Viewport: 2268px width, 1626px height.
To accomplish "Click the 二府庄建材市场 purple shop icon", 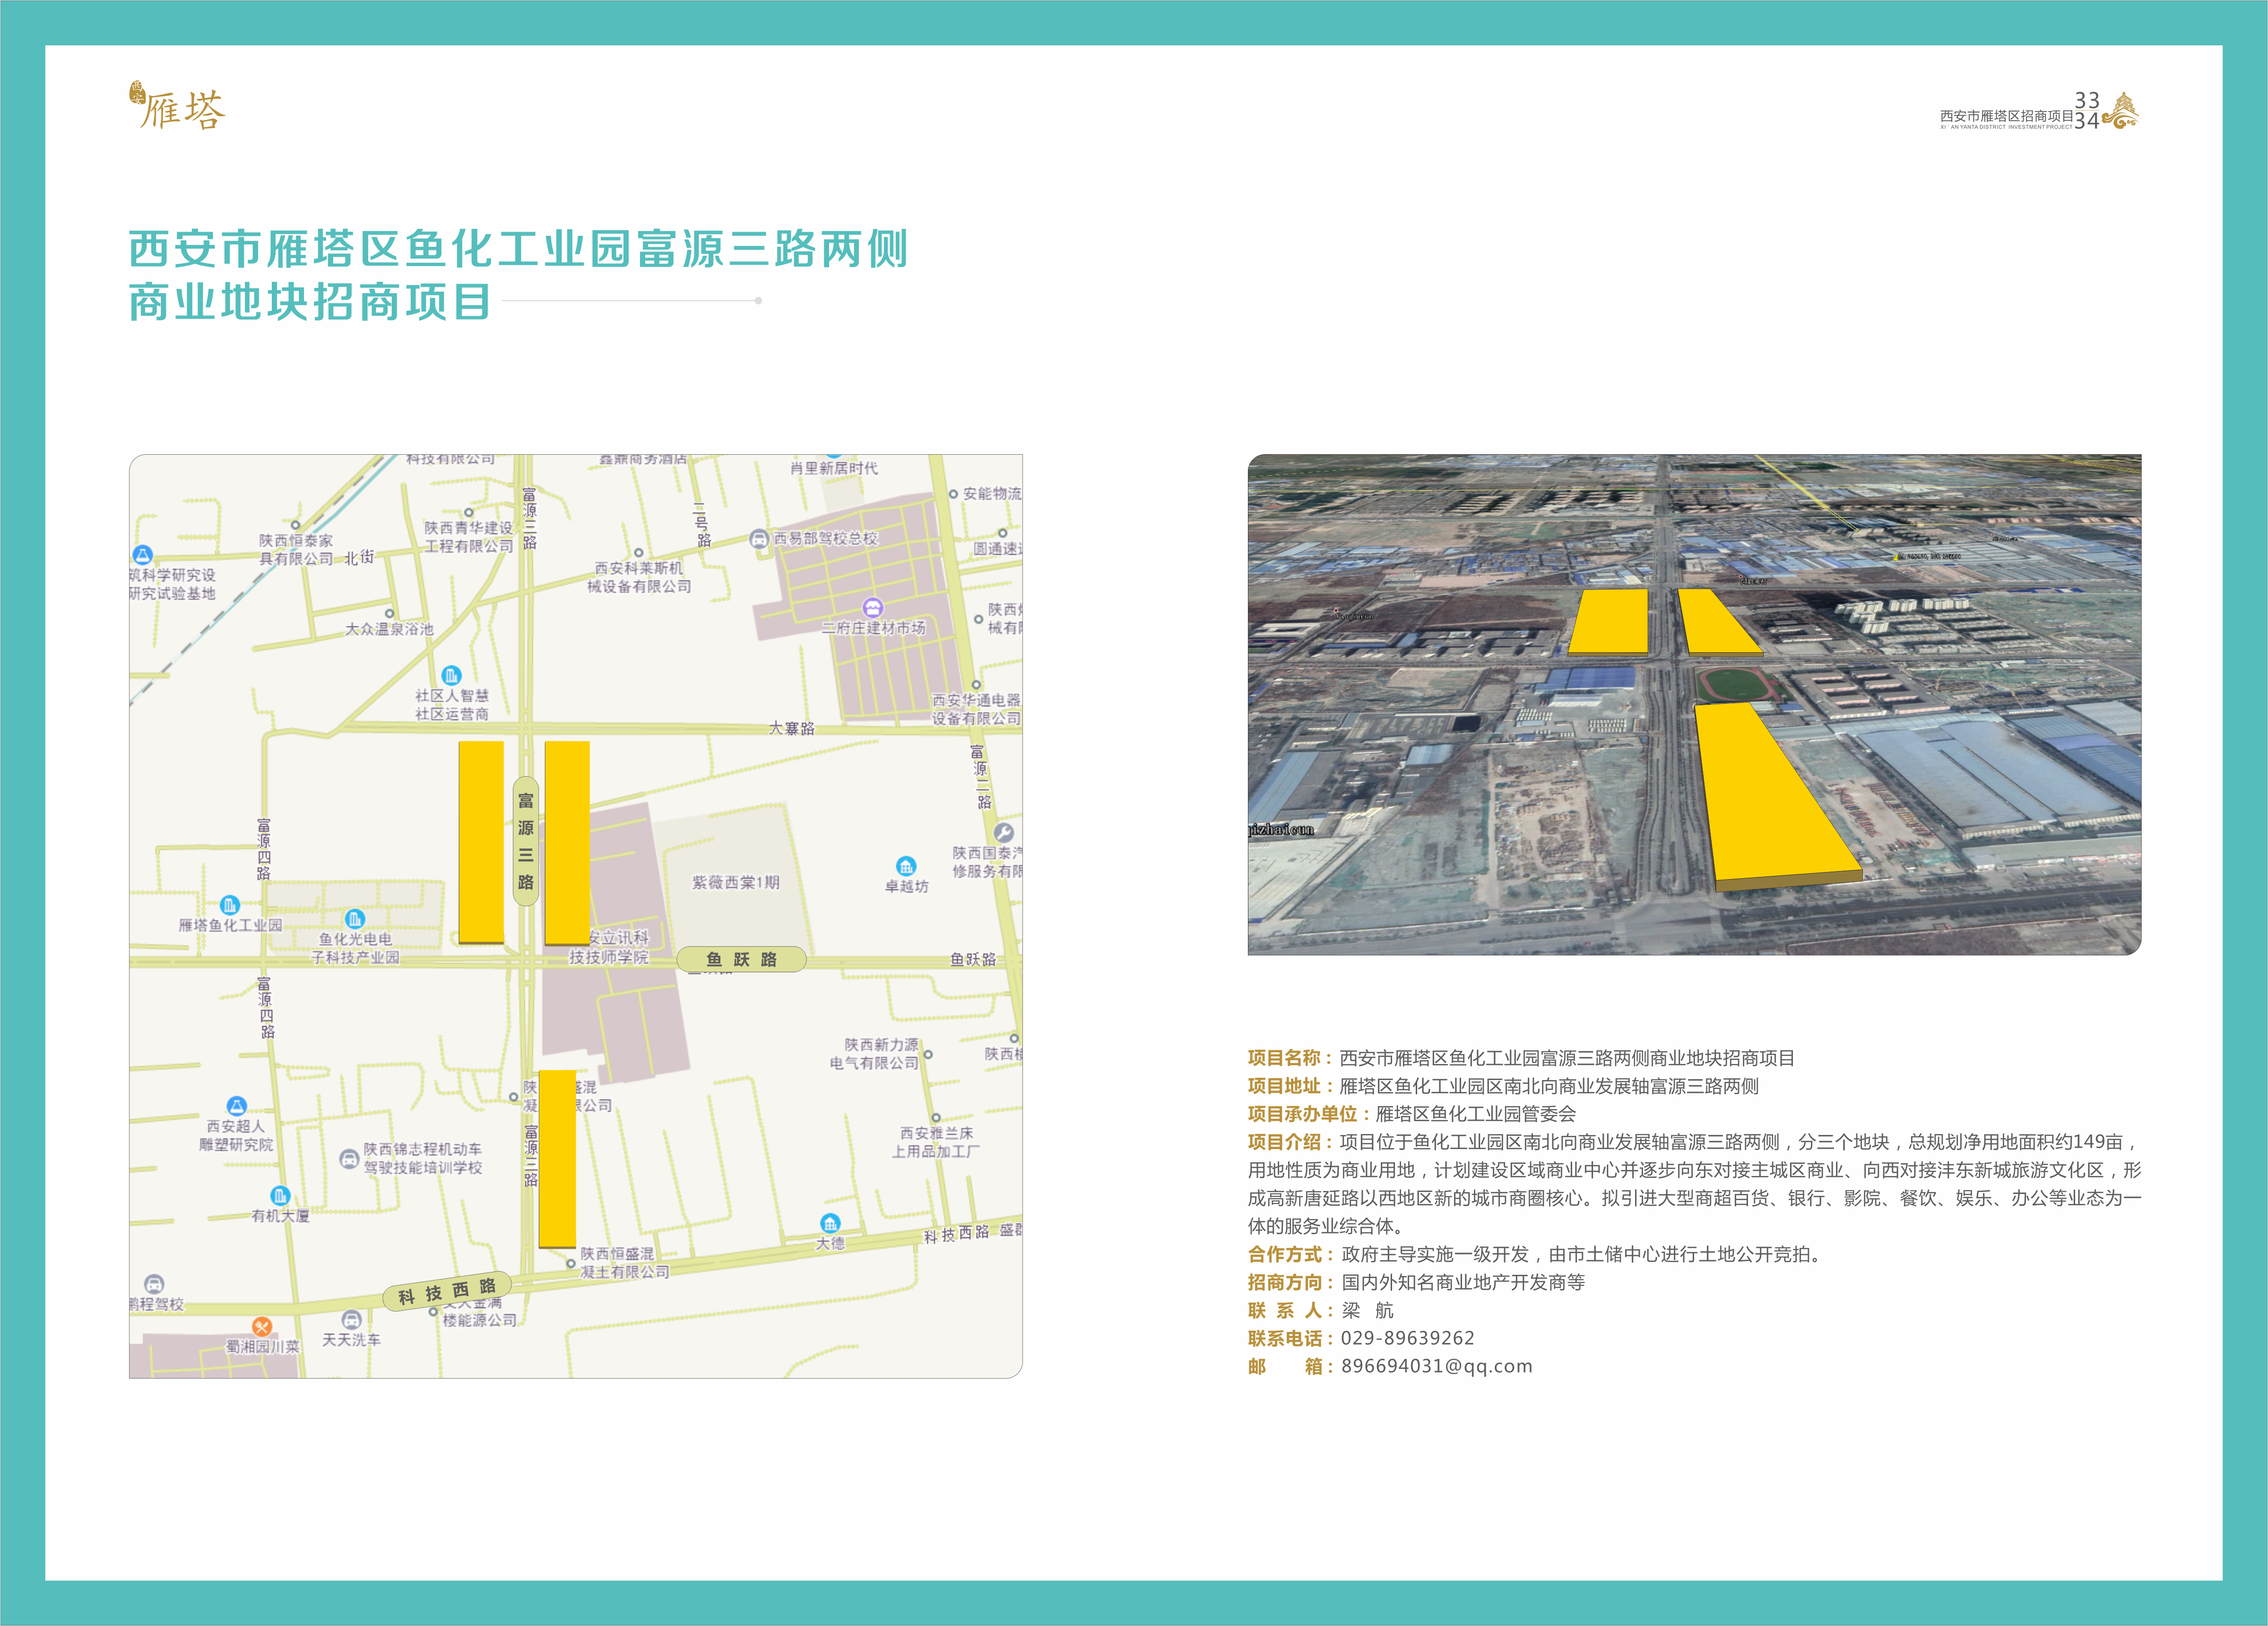I will 873,608.
